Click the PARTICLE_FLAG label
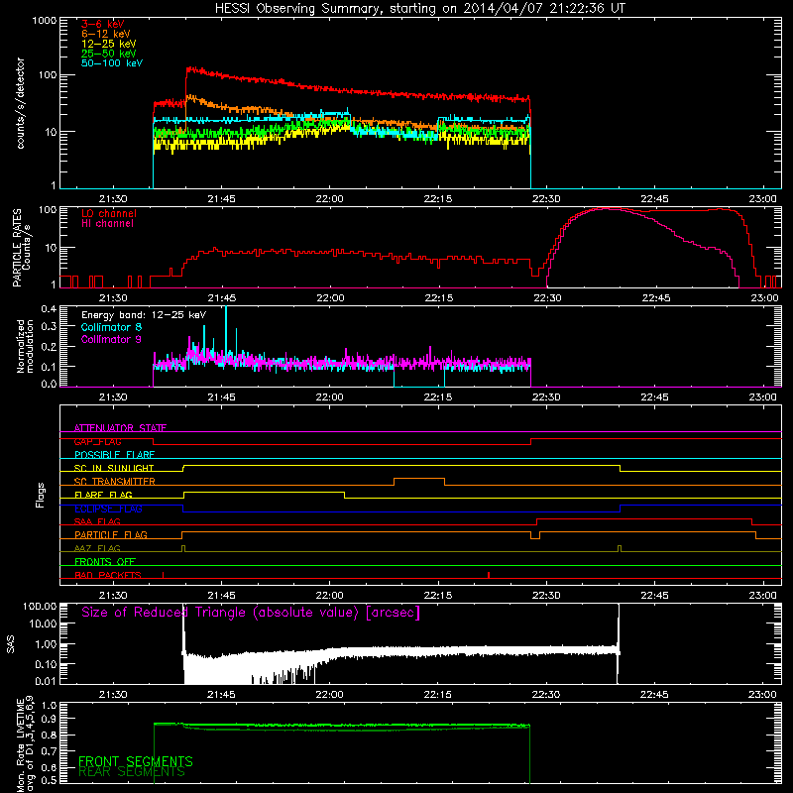793x793 pixels. point(111,534)
